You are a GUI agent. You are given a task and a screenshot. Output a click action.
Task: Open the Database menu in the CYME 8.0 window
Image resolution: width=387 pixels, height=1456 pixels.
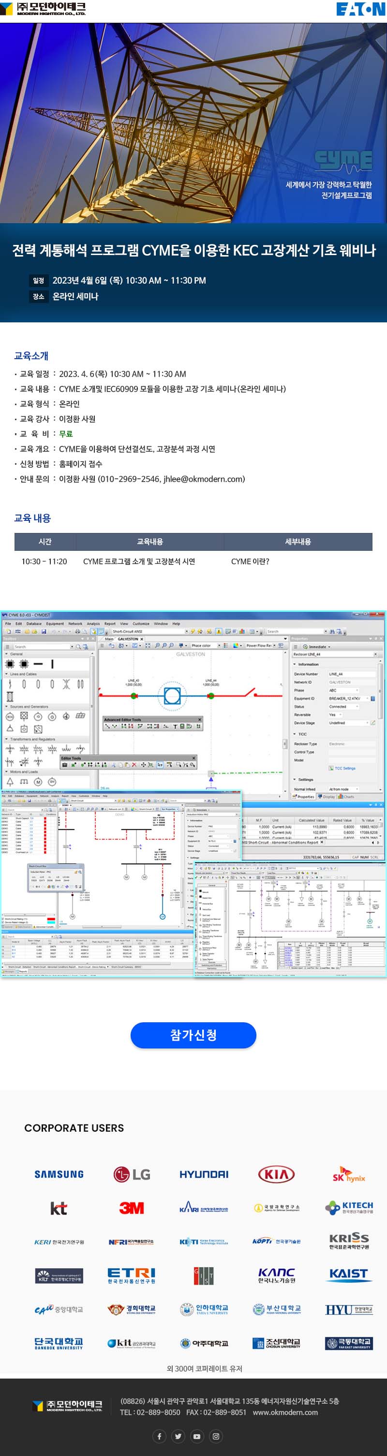point(34,624)
